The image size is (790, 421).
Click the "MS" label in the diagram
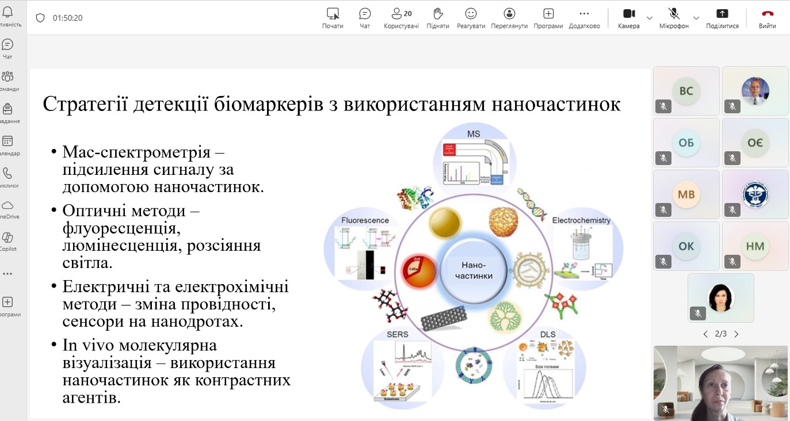474,134
